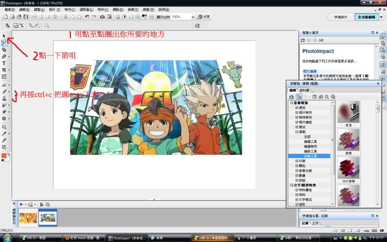This screenshot has height=242, width=387.
Task: Click the 相片編修 link
Action: point(310,71)
